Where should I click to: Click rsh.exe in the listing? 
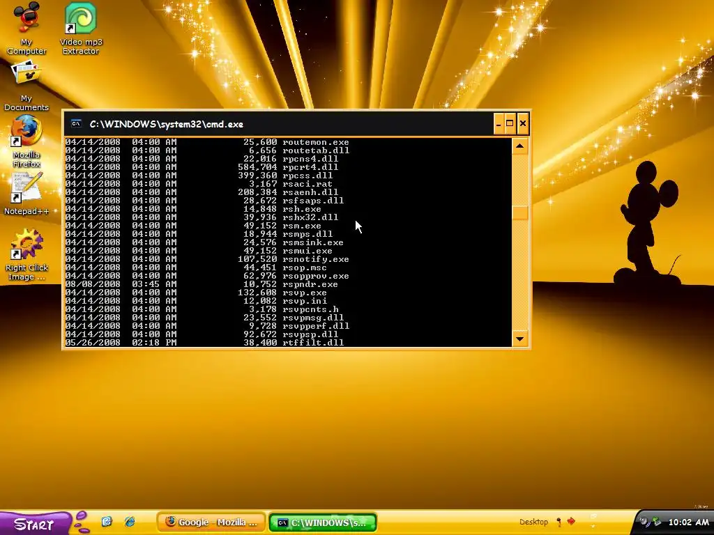click(x=302, y=209)
